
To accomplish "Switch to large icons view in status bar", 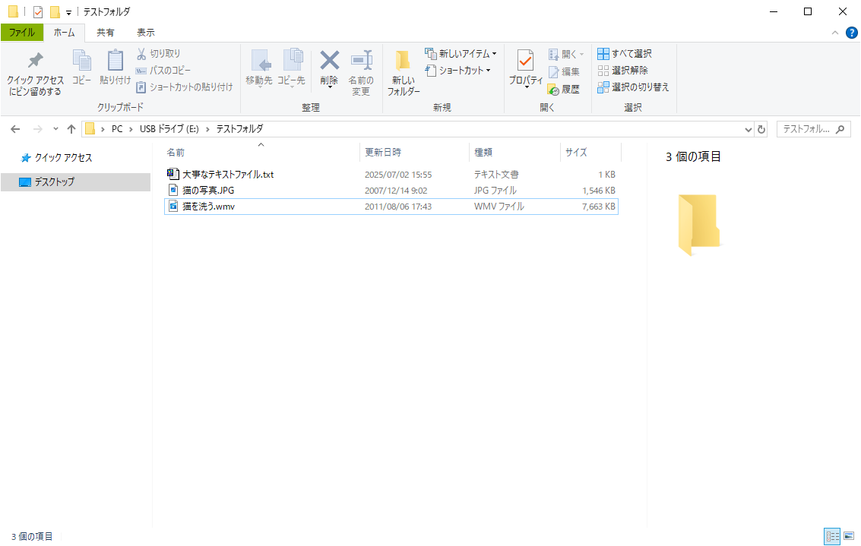I will (x=849, y=536).
